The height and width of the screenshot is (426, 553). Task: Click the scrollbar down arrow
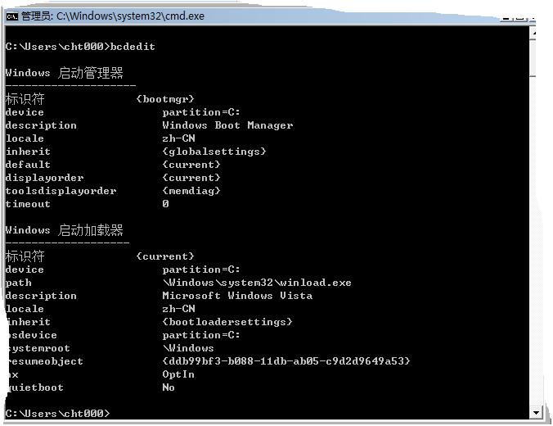(537, 412)
